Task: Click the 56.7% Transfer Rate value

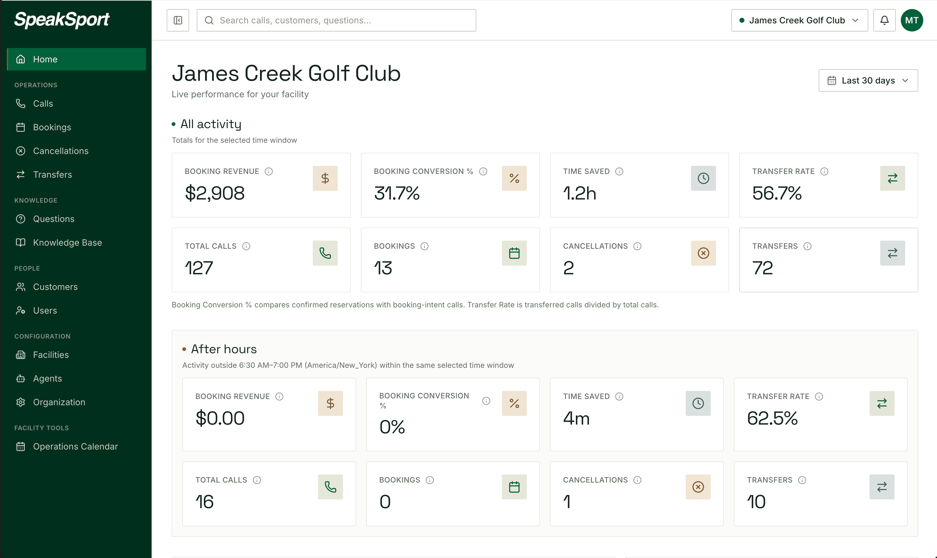Action: pyautogui.click(x=777, y=193)
